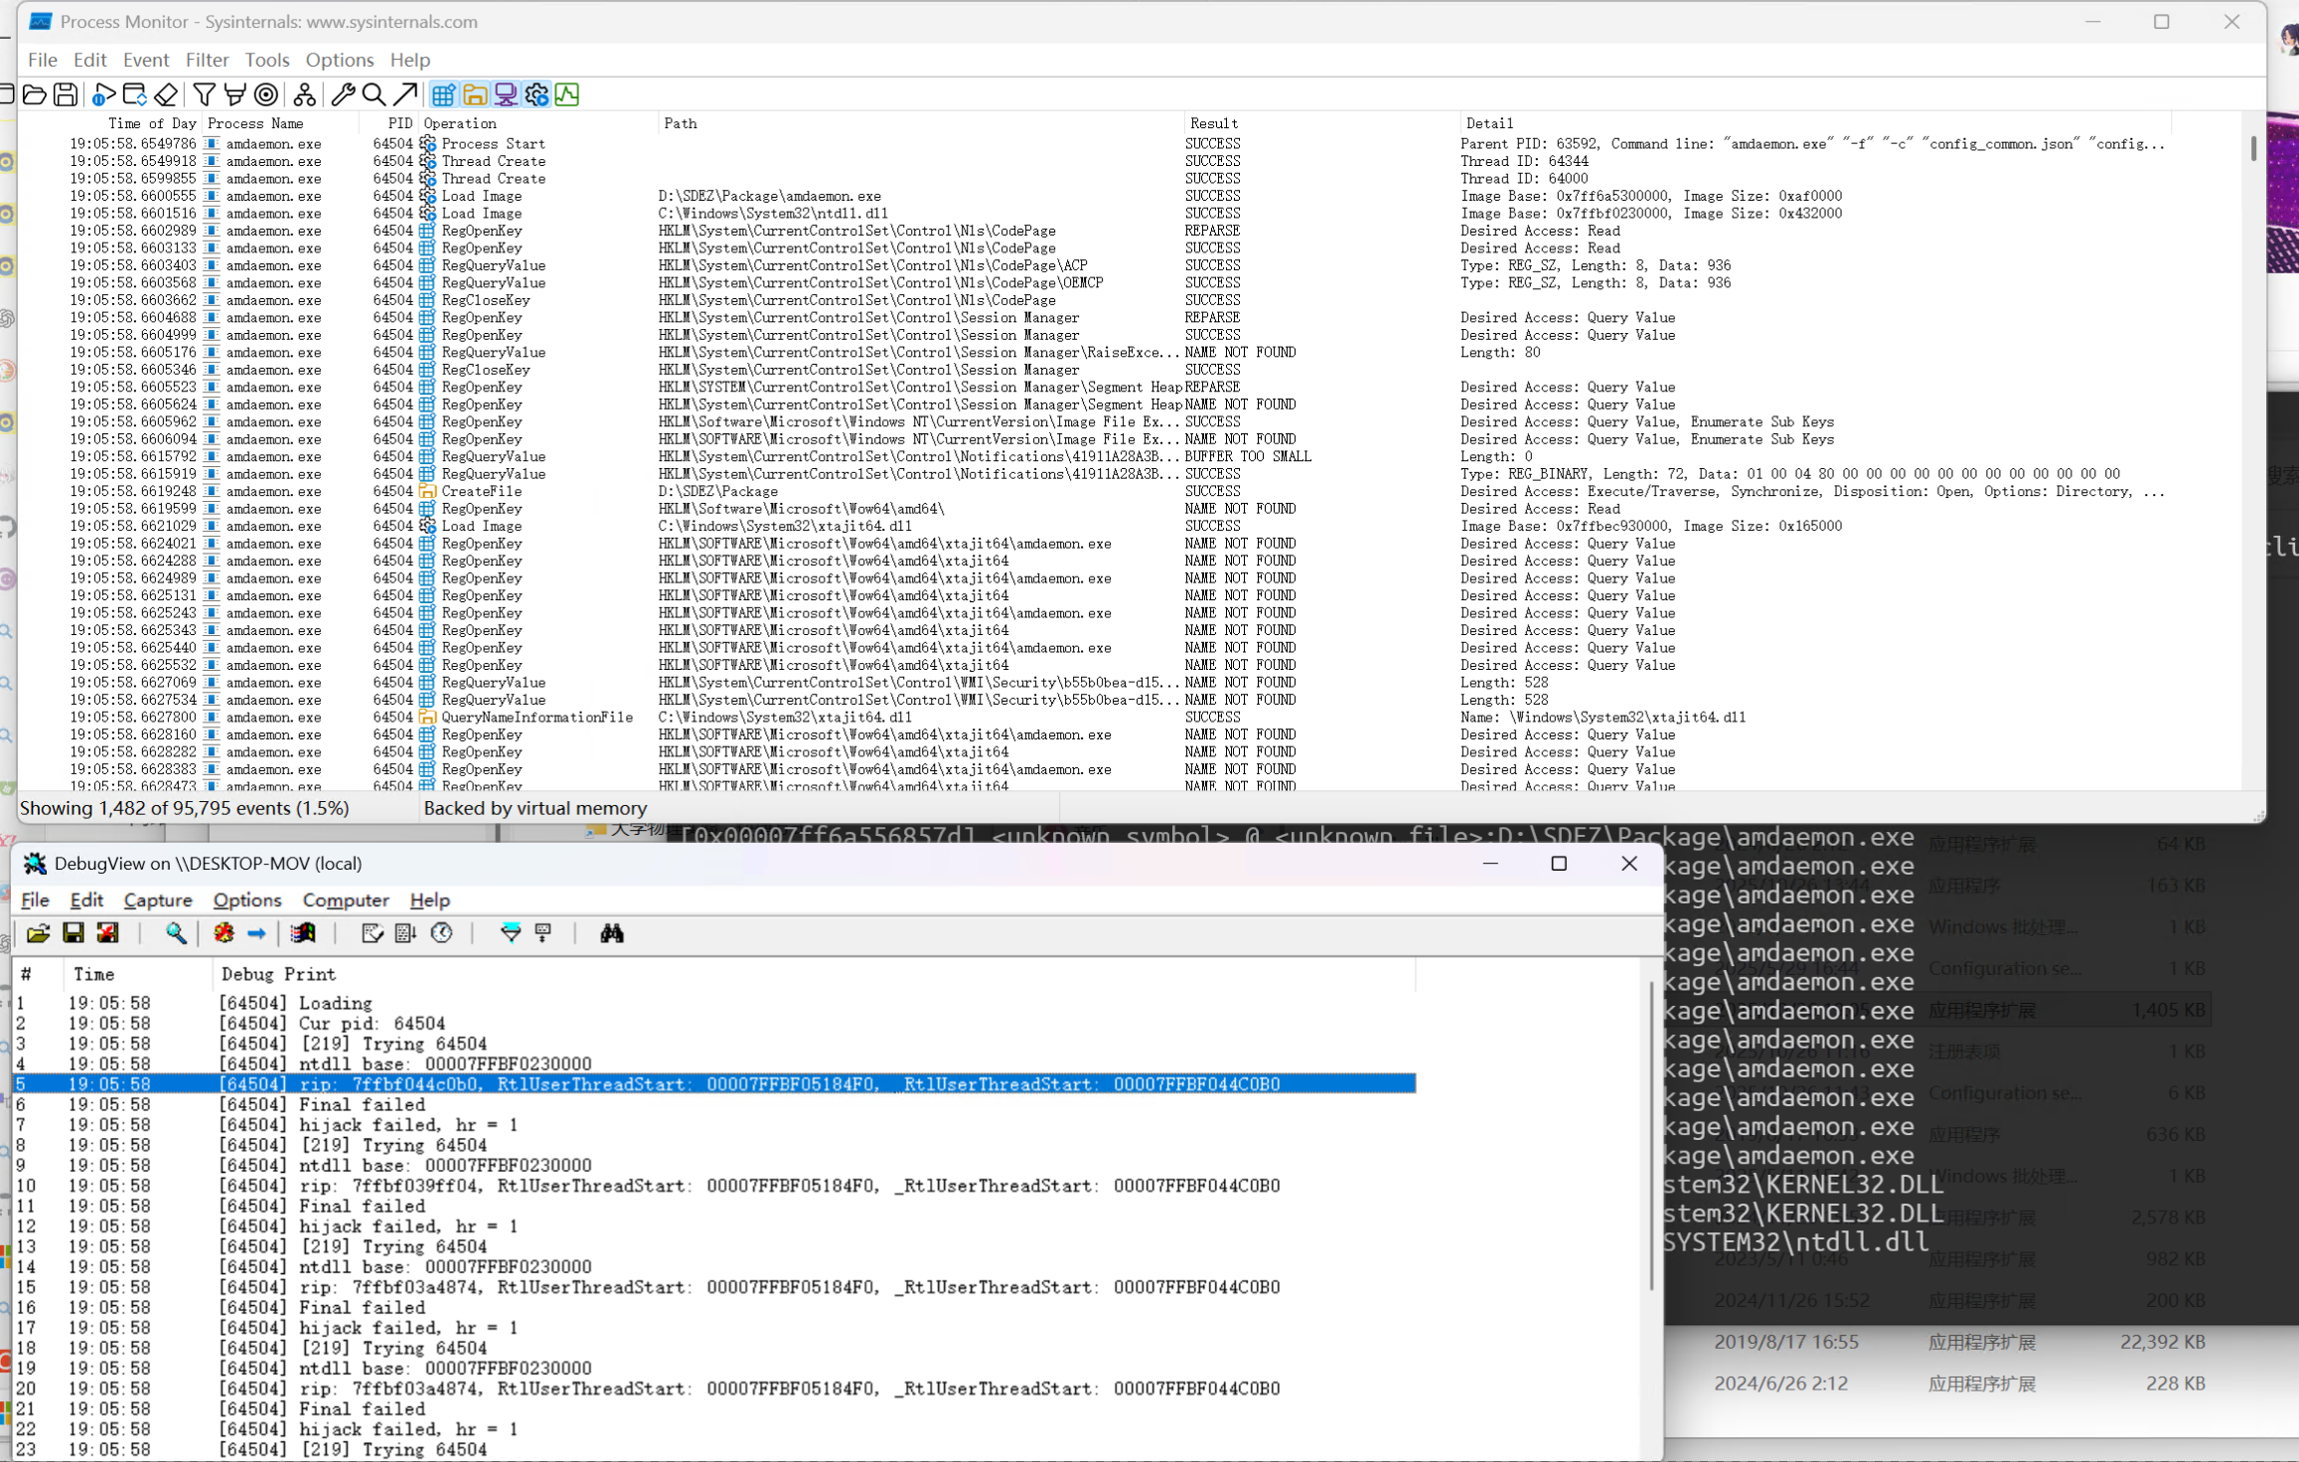Screen dimensions: 2299x1462
Task: Open the Process Monitor highlight dialog
Action: [234, 94]
